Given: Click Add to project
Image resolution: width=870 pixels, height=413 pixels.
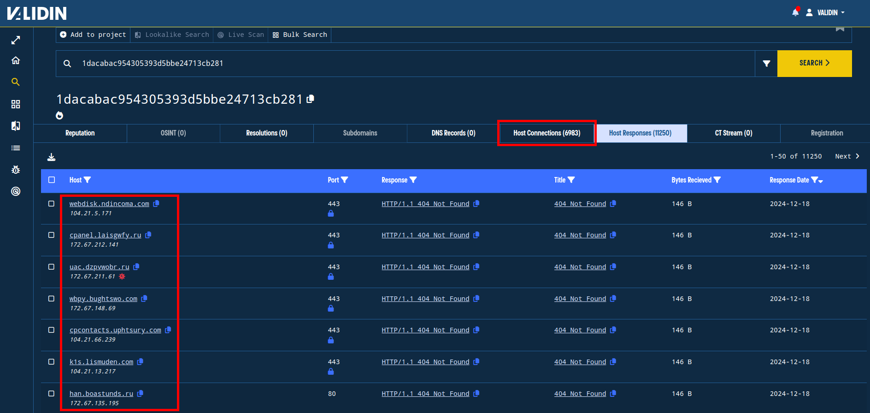Looking at the screenshot, I should (93, 35).
